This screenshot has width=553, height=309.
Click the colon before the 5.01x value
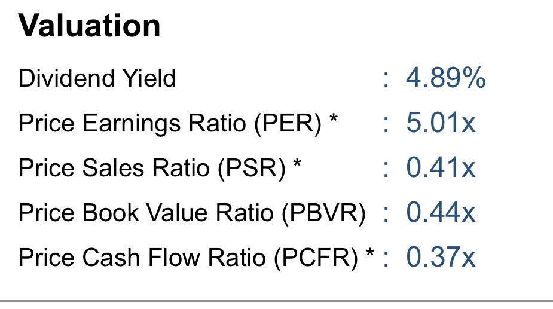tap(386, 124)
